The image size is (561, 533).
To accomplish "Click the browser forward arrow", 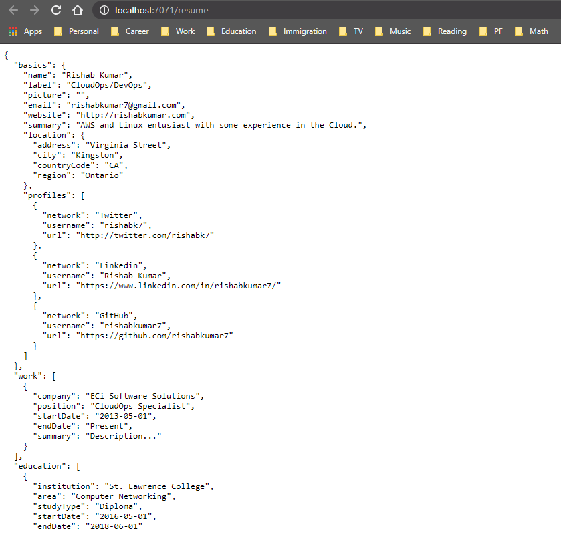I will pos(35,11).
